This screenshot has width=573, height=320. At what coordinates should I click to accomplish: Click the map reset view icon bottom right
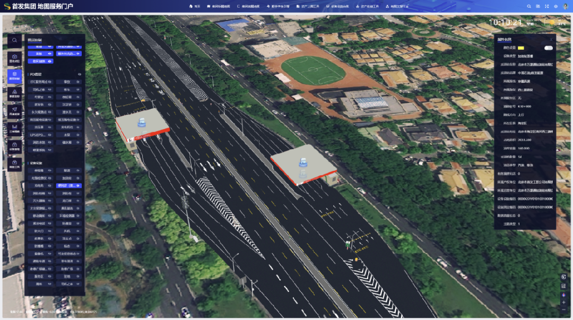563,277
